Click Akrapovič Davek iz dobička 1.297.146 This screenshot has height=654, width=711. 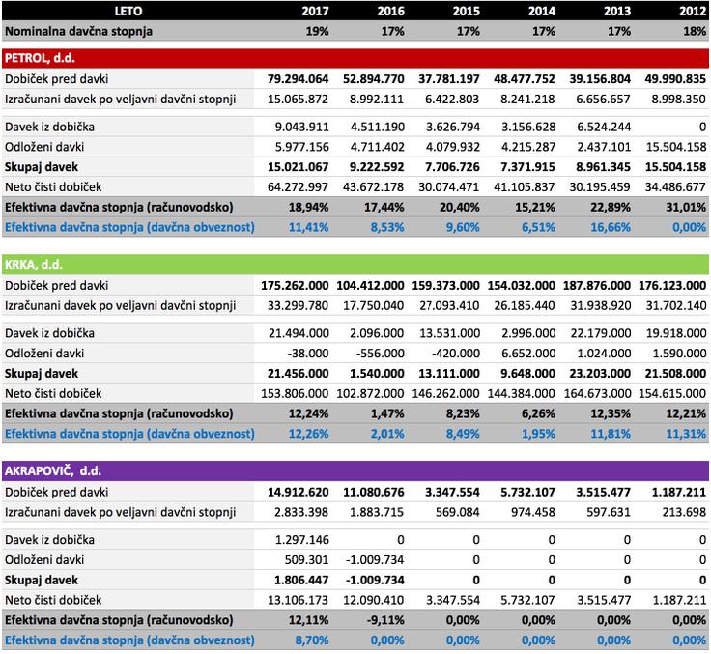(302, 540)
